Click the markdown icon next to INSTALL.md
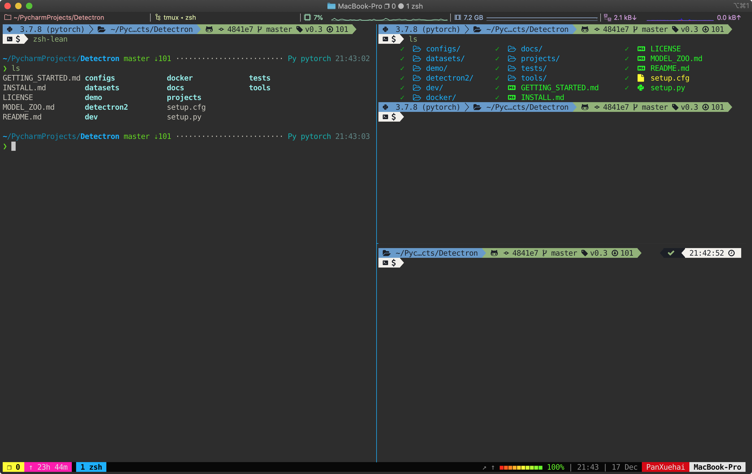The width and height of the screenshot is (752, 474). [x=512, y=97]
